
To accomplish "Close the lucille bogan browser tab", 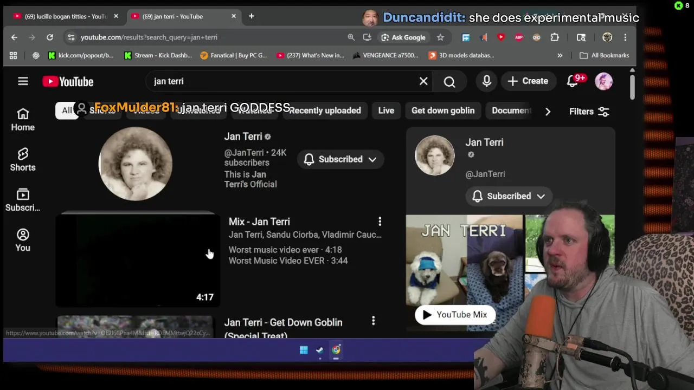I will [x=115, y=16].
